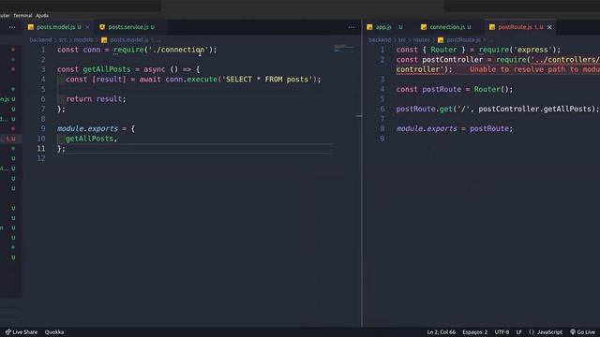Switch to app.js tab
The image size is (600, 337).
tap(383, 27)
